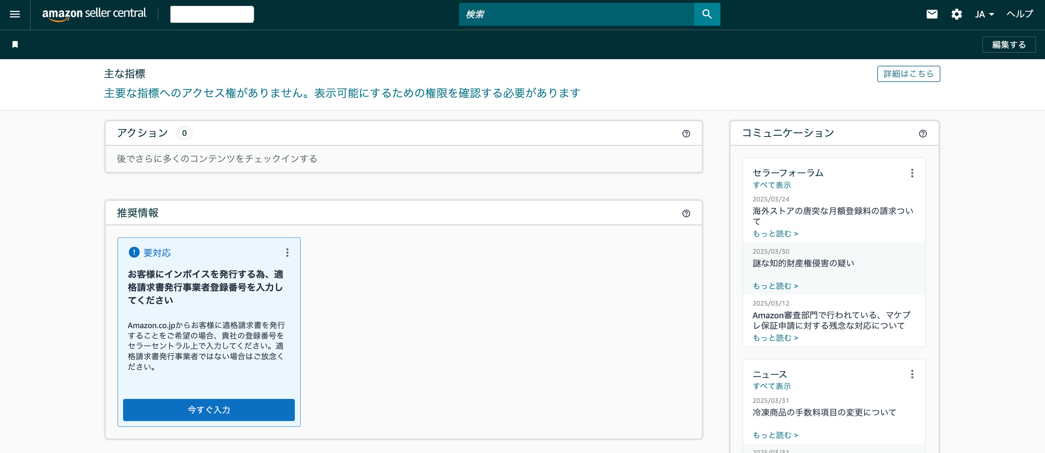The height and width of the screenshot is (453, 1045).
Task: Click すべて表示 under ニュース
Action: [772, 386]
